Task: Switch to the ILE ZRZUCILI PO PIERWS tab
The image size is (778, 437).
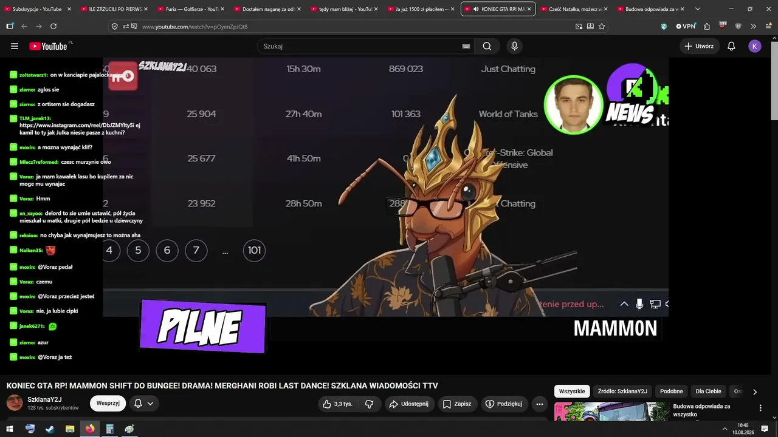Action: [x=115, y=9]
